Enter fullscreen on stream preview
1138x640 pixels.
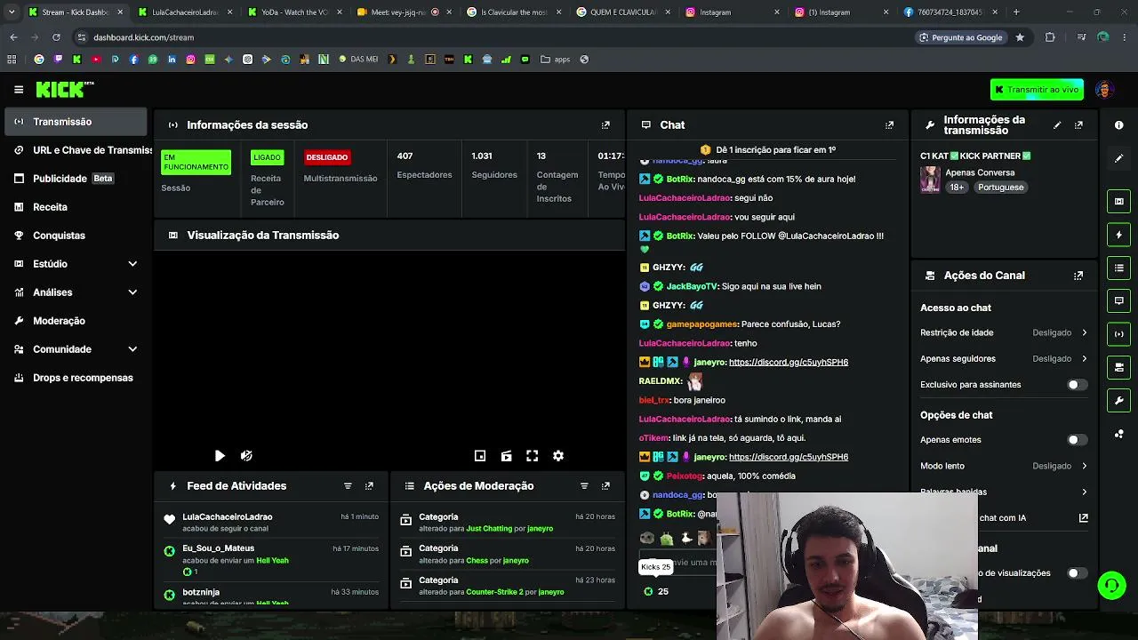pos(532,456)
